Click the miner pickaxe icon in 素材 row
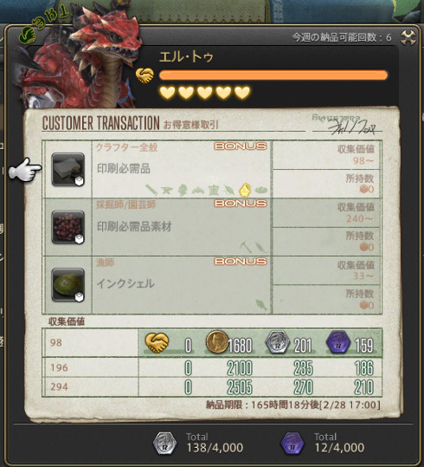The width and height of the screenshot is (424, 467). [x=246, y=247]
